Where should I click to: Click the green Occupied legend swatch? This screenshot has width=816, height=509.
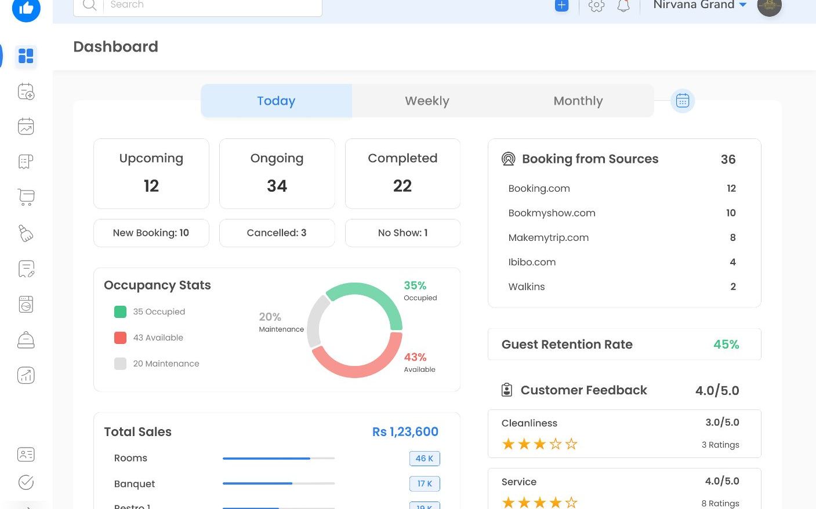121,312
